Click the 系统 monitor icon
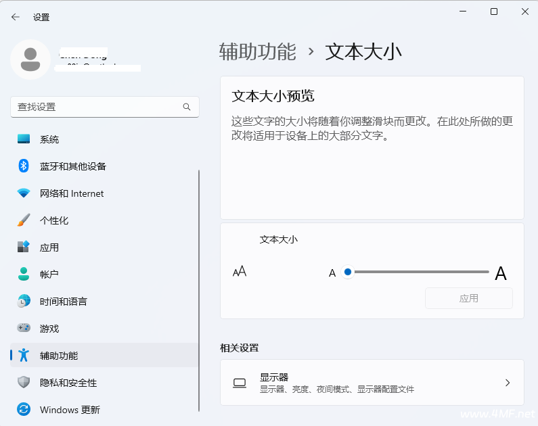Image resolution: width=538 pixels, height=426 pixels. click(24, 139)
